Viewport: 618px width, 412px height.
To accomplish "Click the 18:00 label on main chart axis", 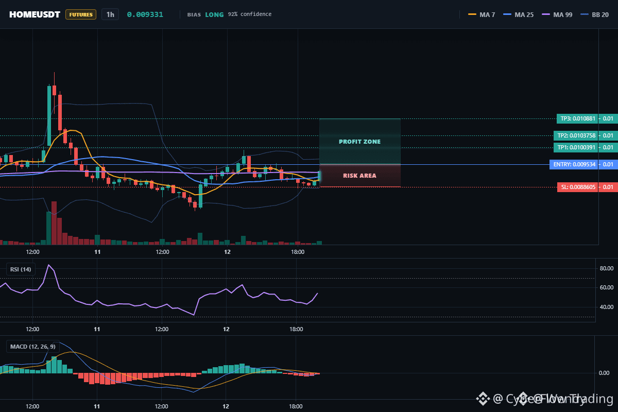I will 298,252.
